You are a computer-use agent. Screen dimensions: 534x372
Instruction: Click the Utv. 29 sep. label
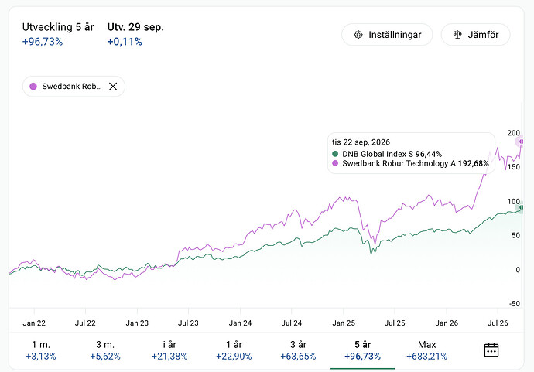click(135, 27)
